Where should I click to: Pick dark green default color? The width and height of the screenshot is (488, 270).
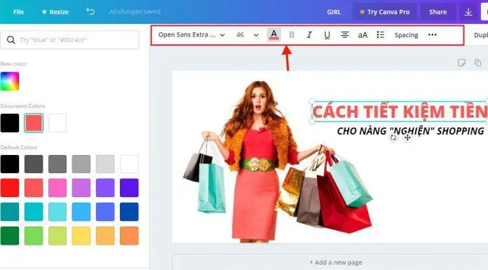tap(10, 236)
